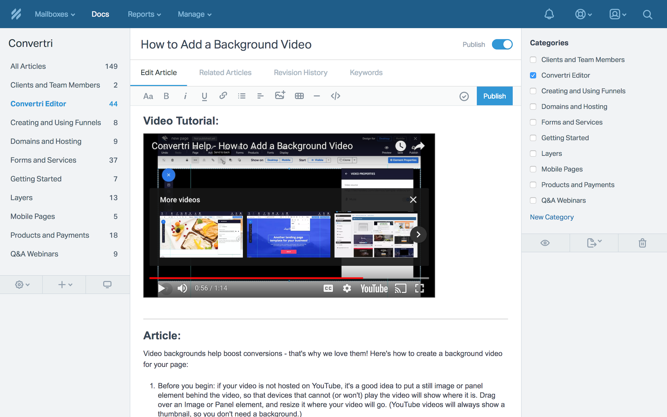The height and width of the screenshot is (417, 667).
Task: Preview article with eye icon
Action: [545, 243]
